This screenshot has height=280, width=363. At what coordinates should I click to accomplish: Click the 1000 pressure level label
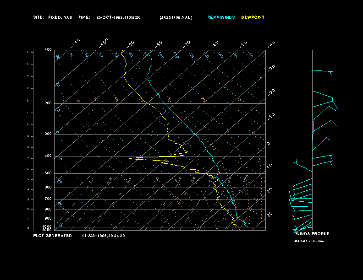click(x=48, y=226)
